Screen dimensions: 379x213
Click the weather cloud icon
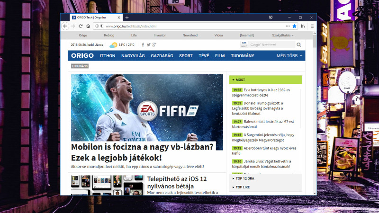coord(113,45)
